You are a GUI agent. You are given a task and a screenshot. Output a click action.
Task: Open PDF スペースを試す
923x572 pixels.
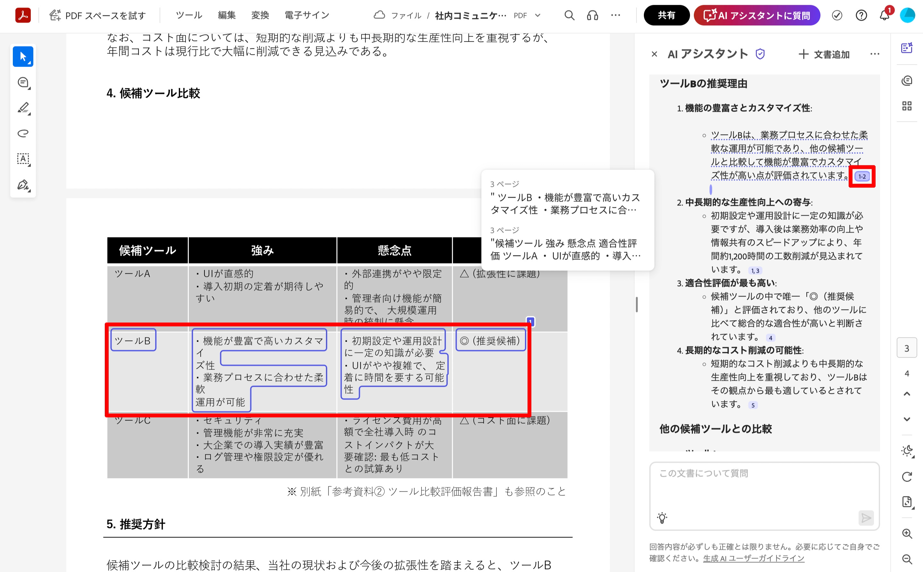(98, 15)
